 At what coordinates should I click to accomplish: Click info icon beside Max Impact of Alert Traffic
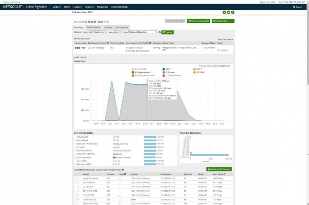(150, 43)
